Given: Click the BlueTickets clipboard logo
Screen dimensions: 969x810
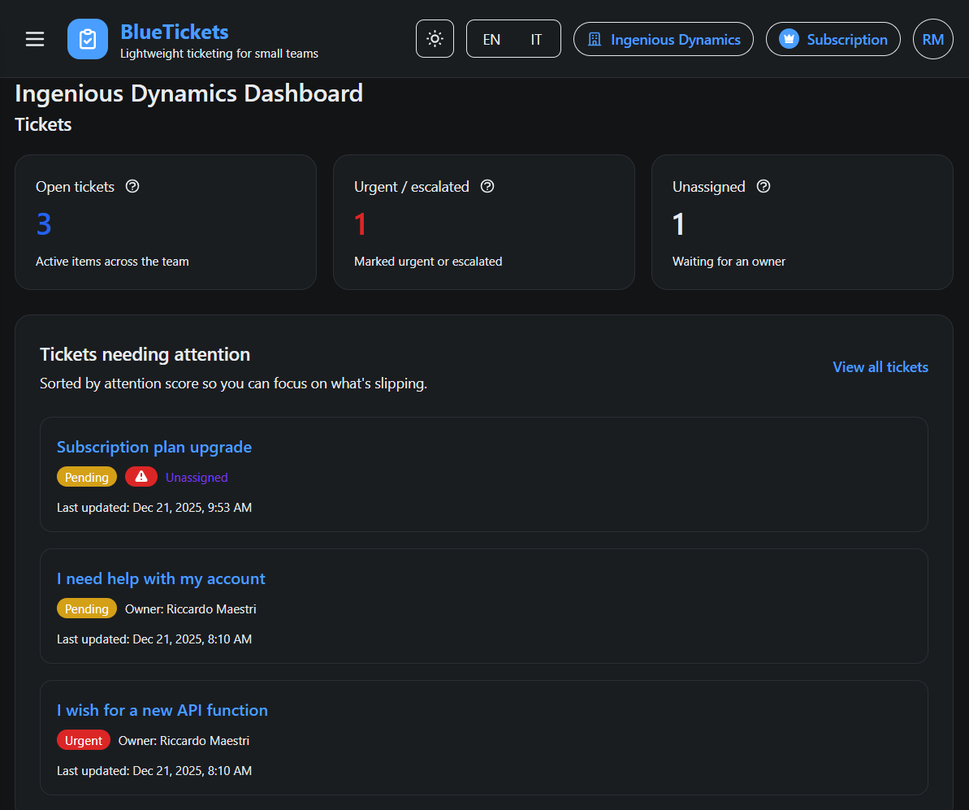Looking at the screenshot, I should [x=87, y=38].
